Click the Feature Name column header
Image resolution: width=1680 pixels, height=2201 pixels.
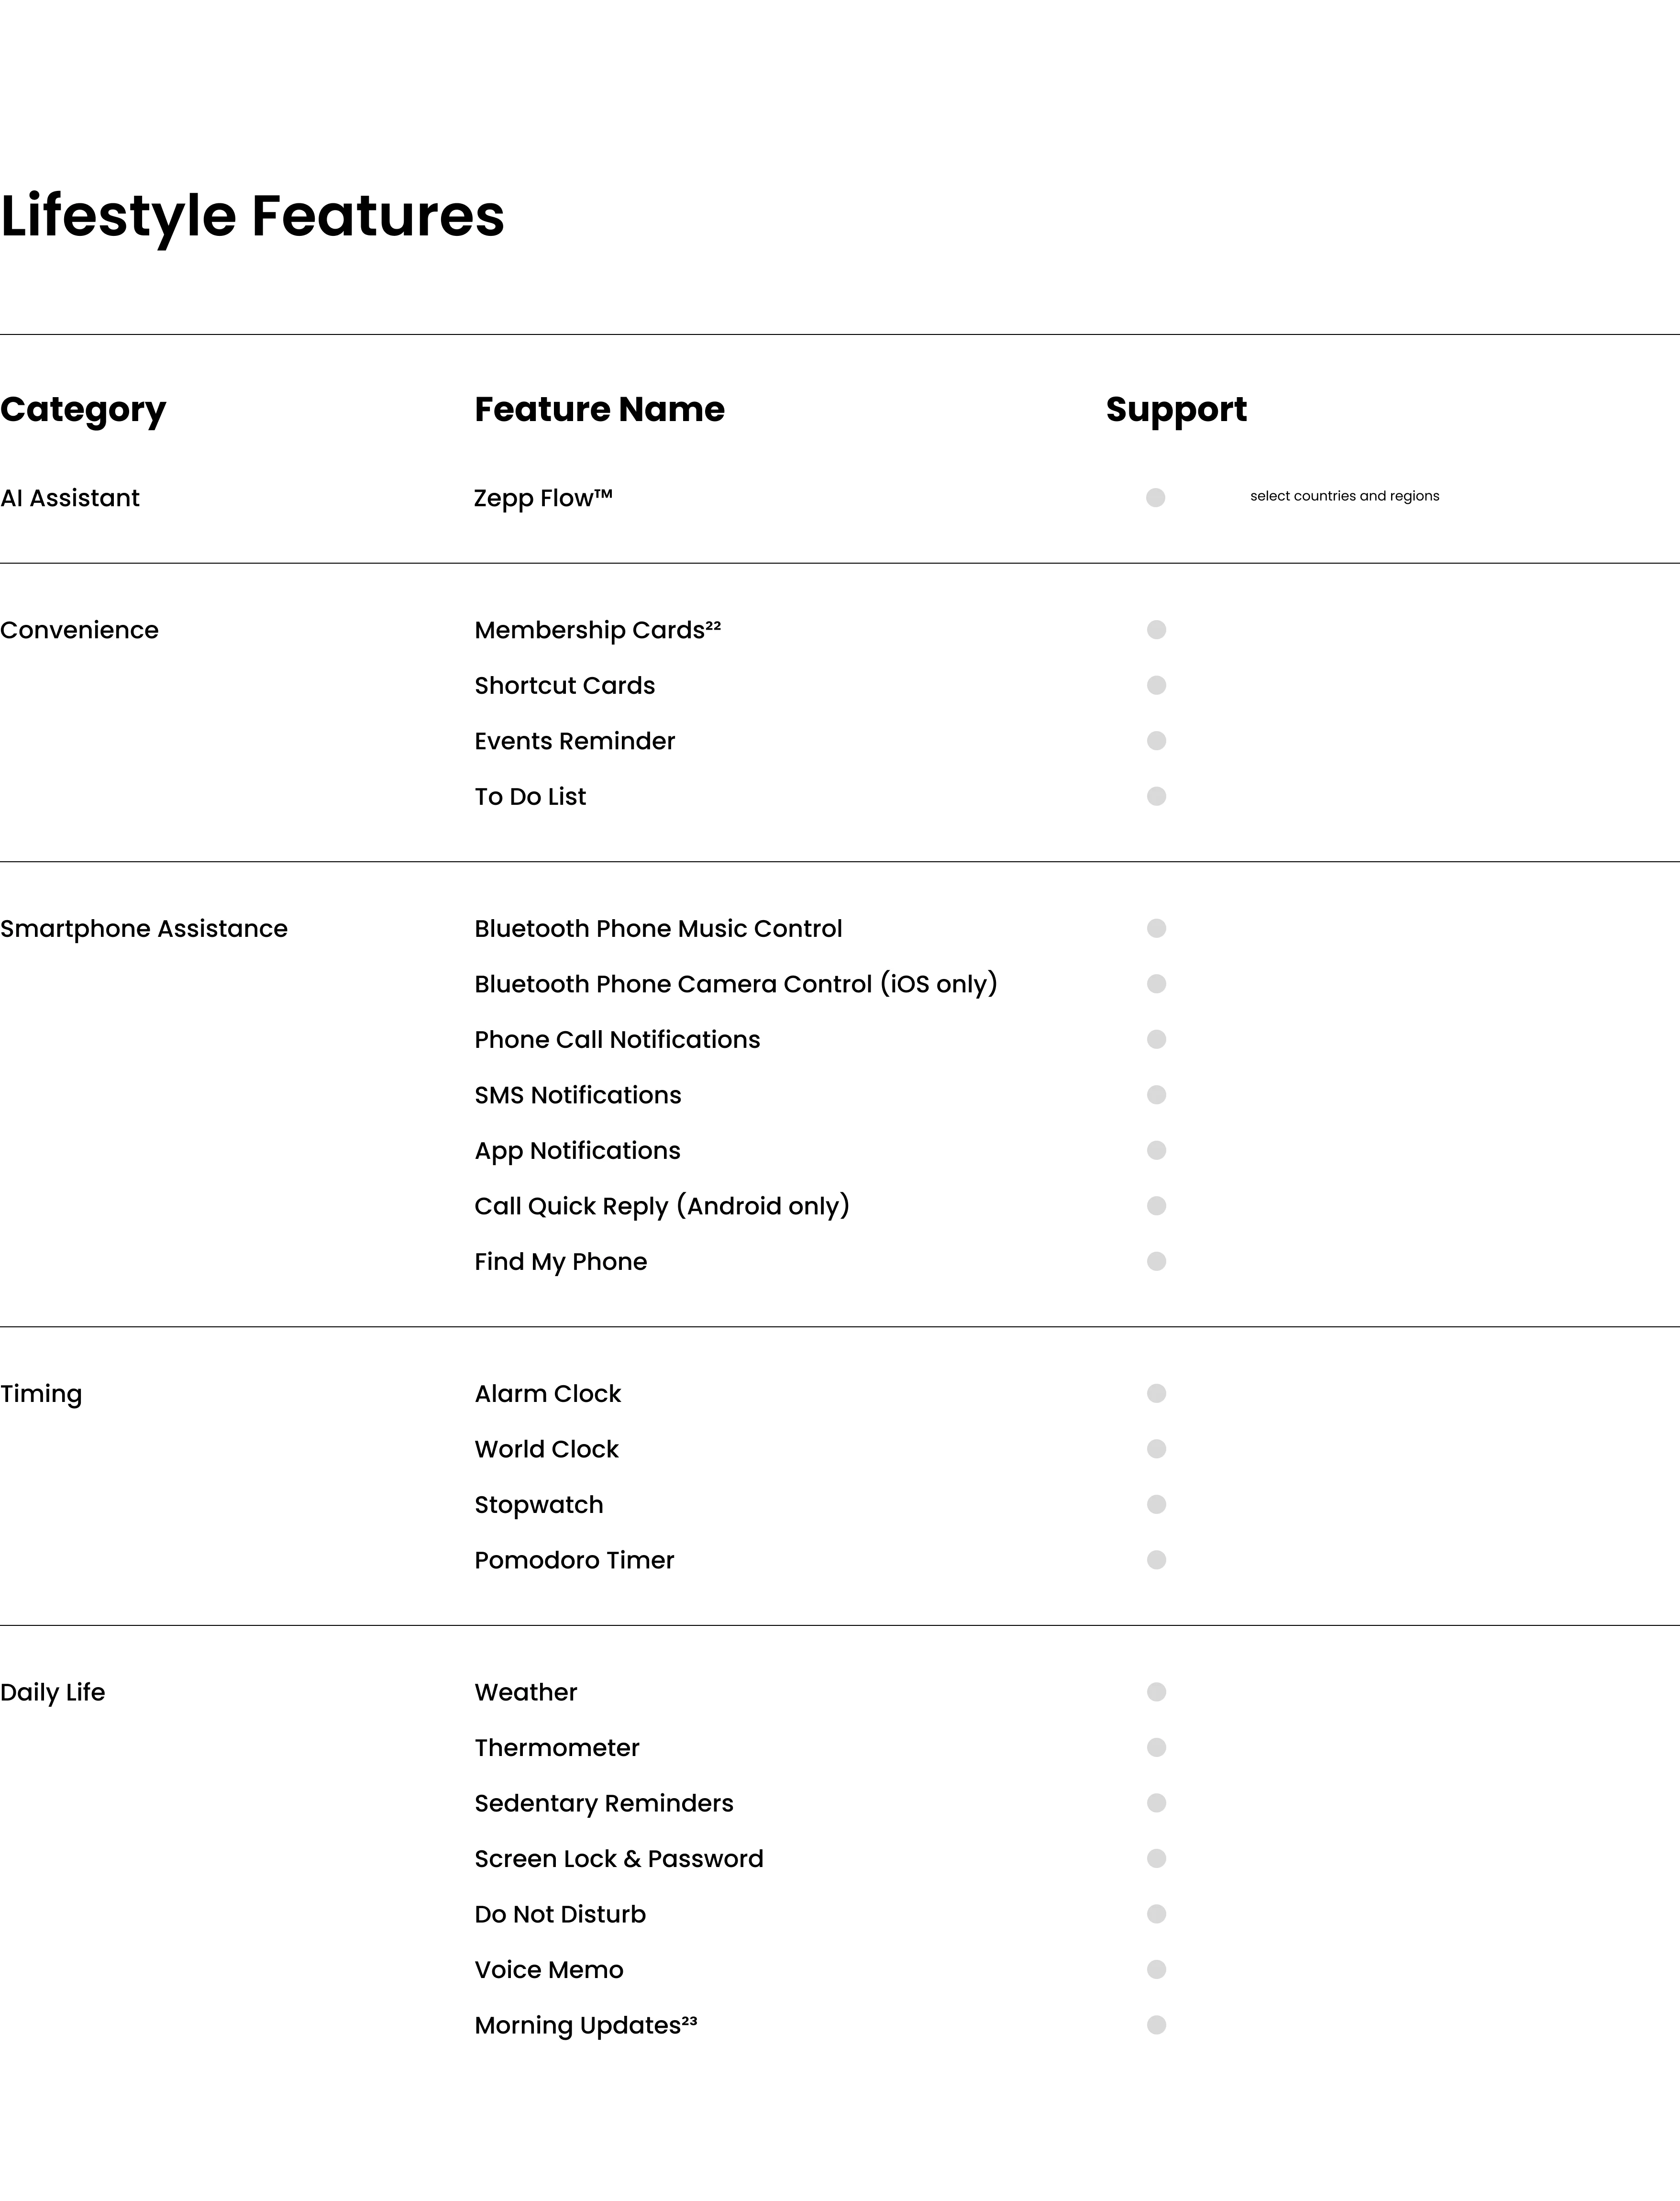[x=599, y=409]
